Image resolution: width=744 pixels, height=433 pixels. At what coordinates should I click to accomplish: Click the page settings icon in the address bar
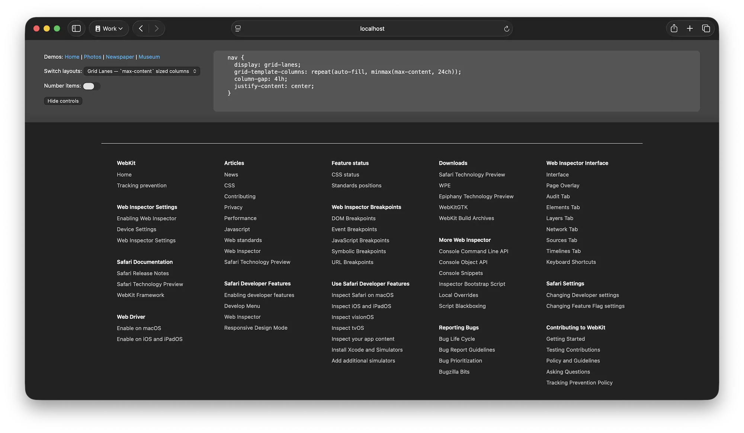coord(238,29)
